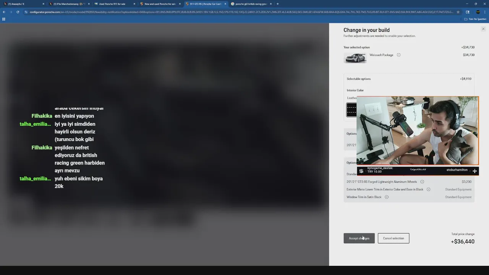This screenshot has height=275, width=489.
Task: Close the Anasayfa / X tab
Action: [43, 4]
